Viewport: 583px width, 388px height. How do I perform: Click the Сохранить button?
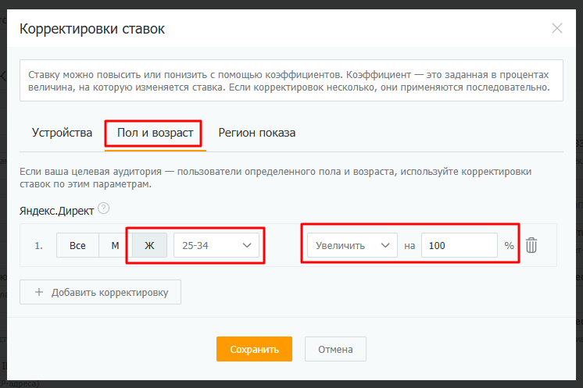[x=254, y=349]
